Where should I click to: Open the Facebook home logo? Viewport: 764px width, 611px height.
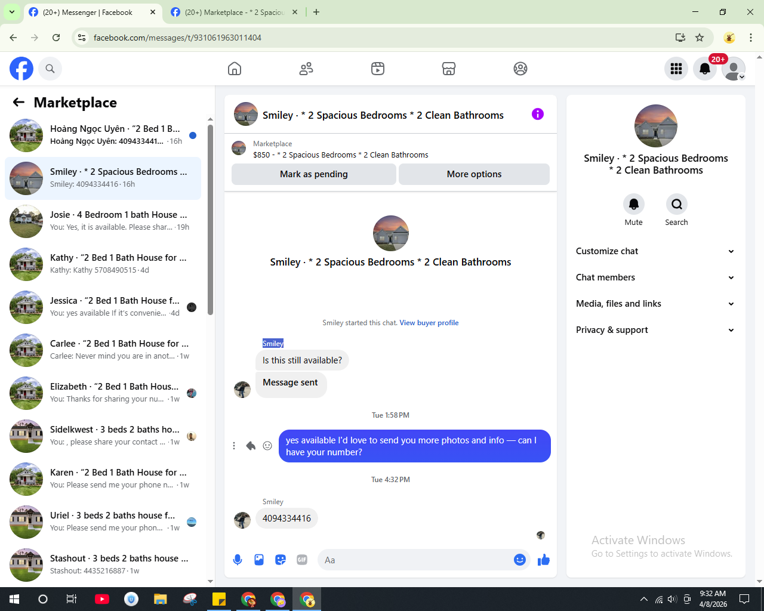pyautogui.click(x=21, y=69)
